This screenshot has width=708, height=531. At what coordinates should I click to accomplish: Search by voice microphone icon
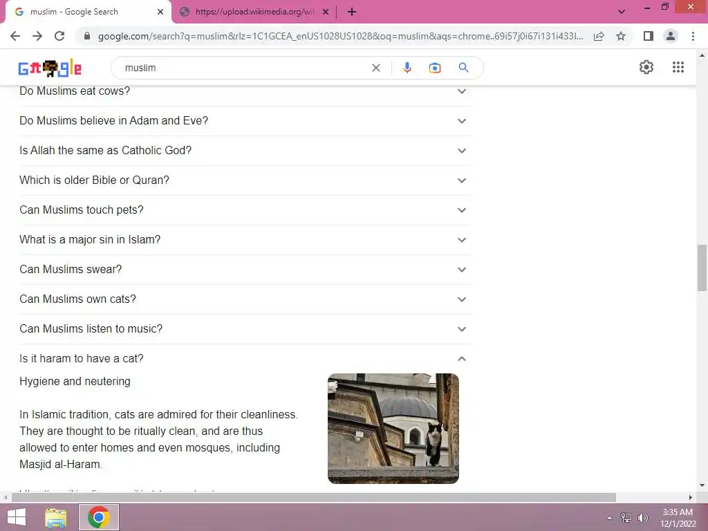pos(407,68)
